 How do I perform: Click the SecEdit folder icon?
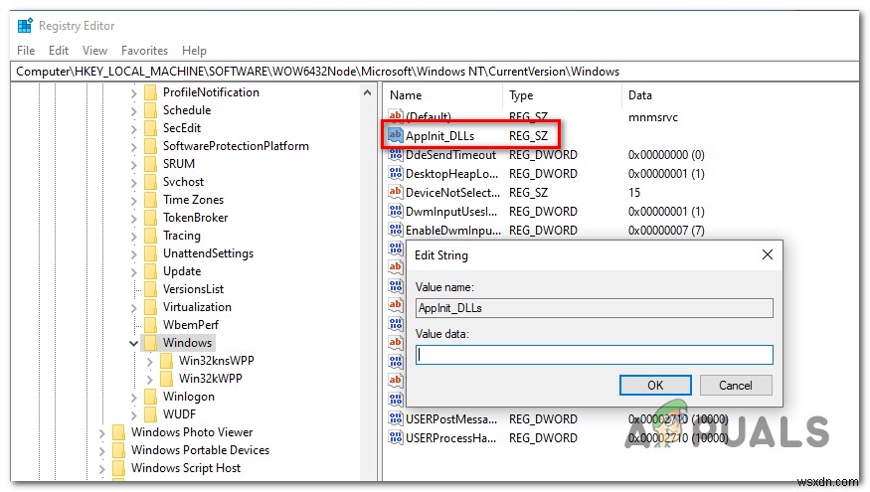point(150,128)
